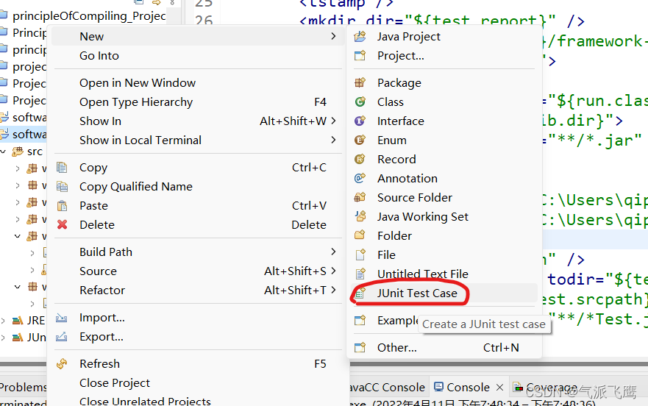Expand the JRE library tree node
Image resolution: width=648 pixels, height=406 pixels.
tap(3, 321)
